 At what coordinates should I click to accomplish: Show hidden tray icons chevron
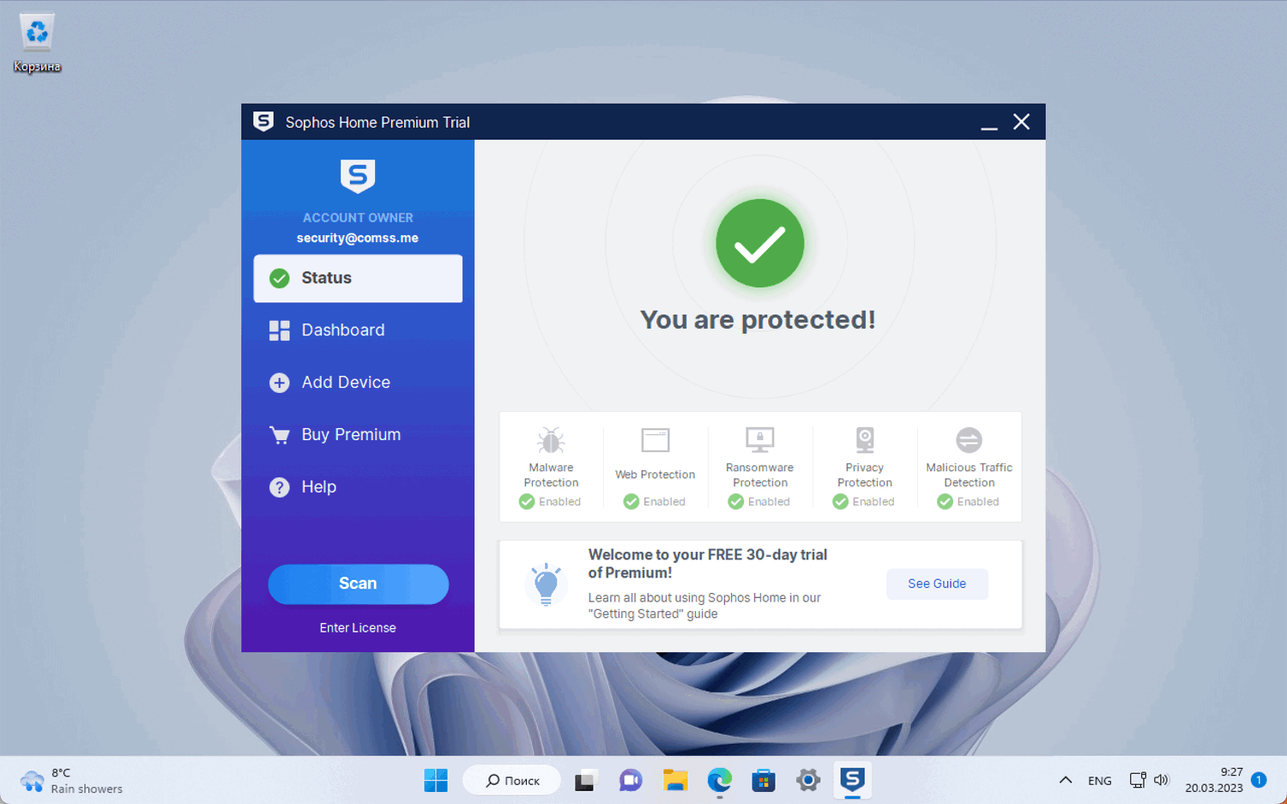click(x=1066, y=780)
